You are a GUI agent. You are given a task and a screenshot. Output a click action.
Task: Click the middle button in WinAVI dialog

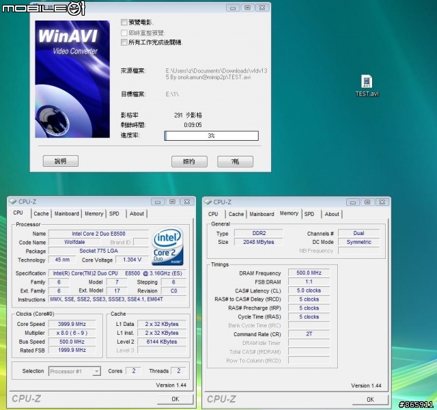point(189,161)
